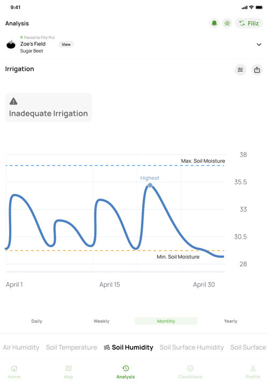Switch to the Air Humidity metric tab

21,348
